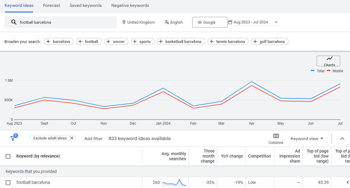Open the Columns icon
The width and height of the screenshot is (350, 188).
coord(276,136)
